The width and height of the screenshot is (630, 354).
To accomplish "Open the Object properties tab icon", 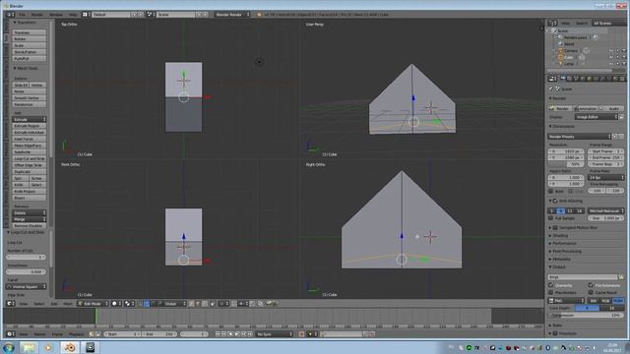I will click(590, 79).
